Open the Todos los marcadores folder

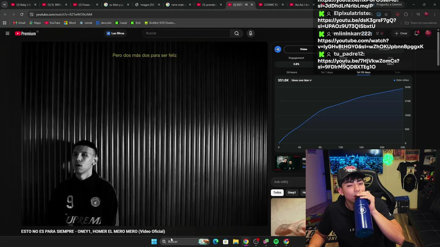pos(421,23)
